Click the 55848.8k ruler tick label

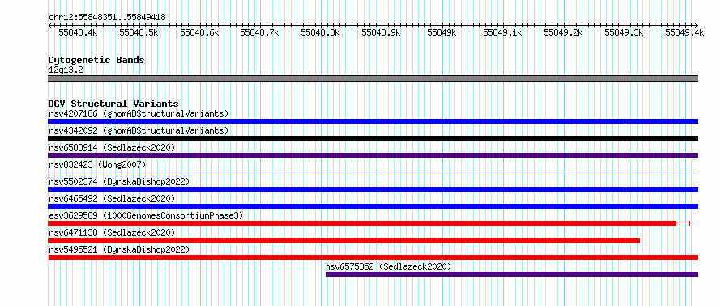(x=321, y=32)
